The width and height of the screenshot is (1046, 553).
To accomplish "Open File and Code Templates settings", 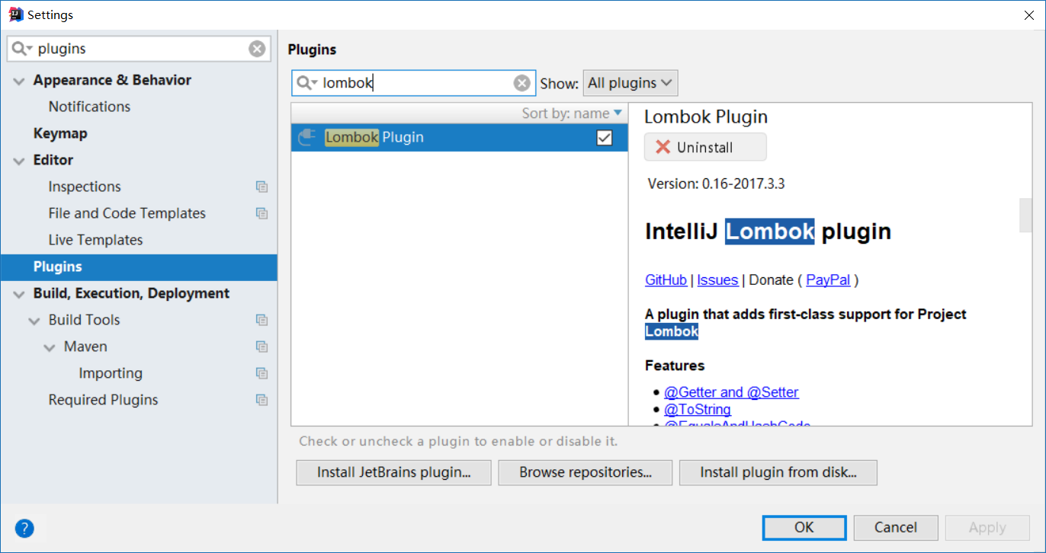I will [x=127, y=213].
